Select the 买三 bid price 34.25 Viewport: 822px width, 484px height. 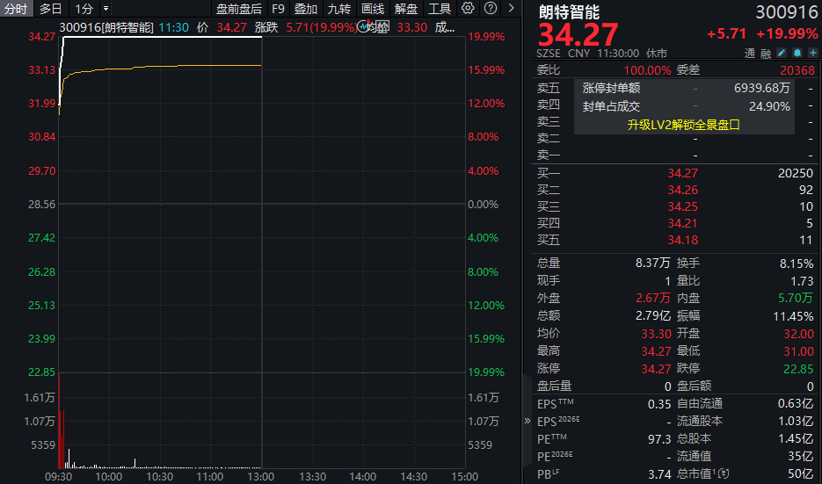point(682,206)
